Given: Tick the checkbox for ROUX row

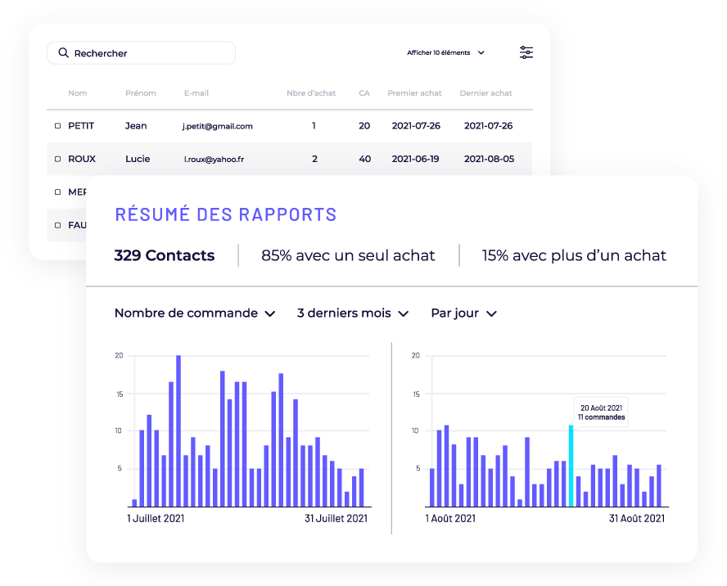Looking at the screenshot, I should [57, 159].
